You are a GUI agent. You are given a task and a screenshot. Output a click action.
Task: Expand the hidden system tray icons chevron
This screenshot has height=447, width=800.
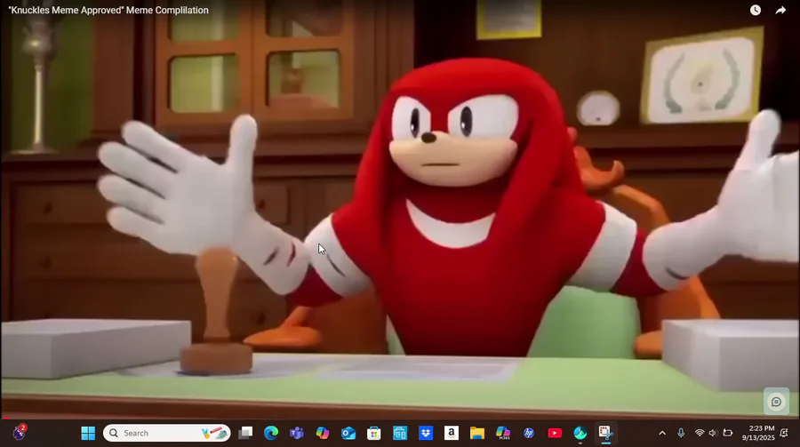[x=662, y=433]
